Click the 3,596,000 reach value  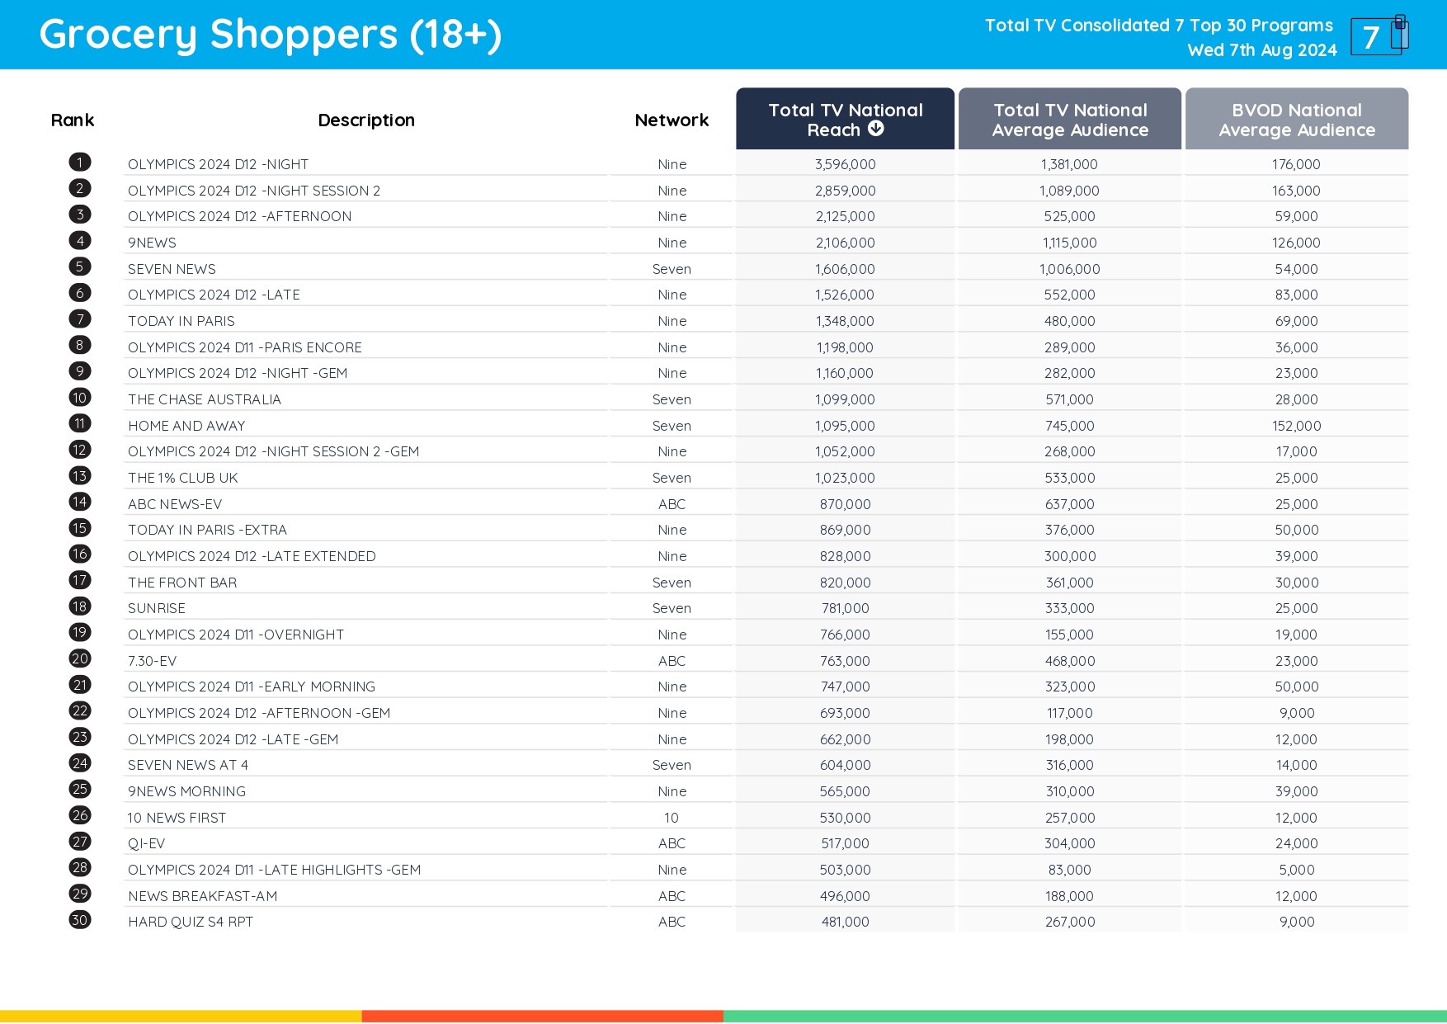click(845, 164)
